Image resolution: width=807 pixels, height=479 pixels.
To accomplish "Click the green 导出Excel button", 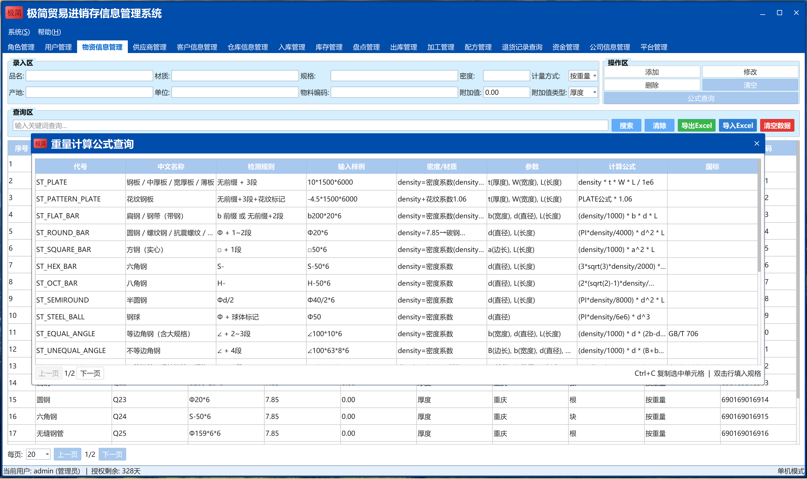I will [x=696, y=125].
